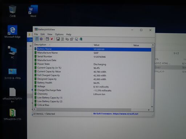Click the BatteryInfoView title bar app icon
This screenshot has width=186, height=139.
click(36, 29)
